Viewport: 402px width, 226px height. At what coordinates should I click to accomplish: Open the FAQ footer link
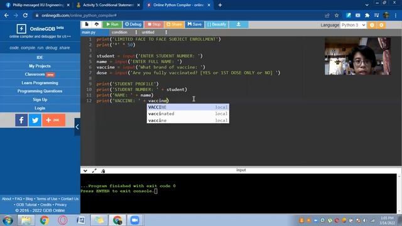(18, 199)
